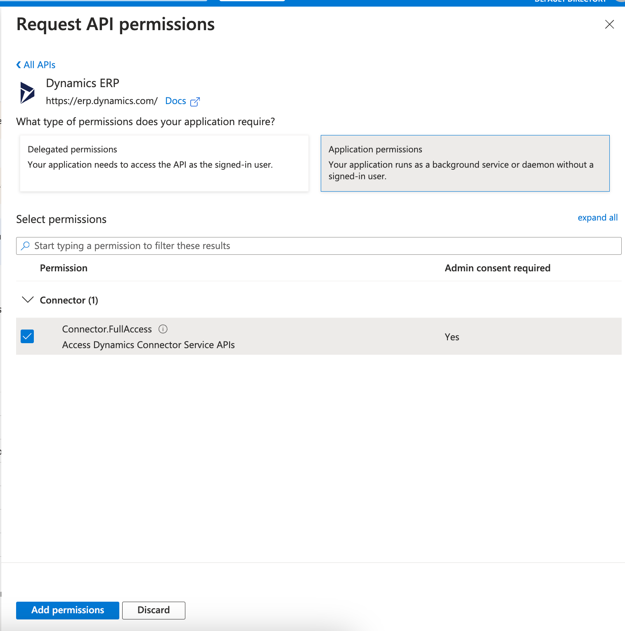Viewport: 625px width, 631px height.
Task: Open the Docs link
Action: [175, 101]
